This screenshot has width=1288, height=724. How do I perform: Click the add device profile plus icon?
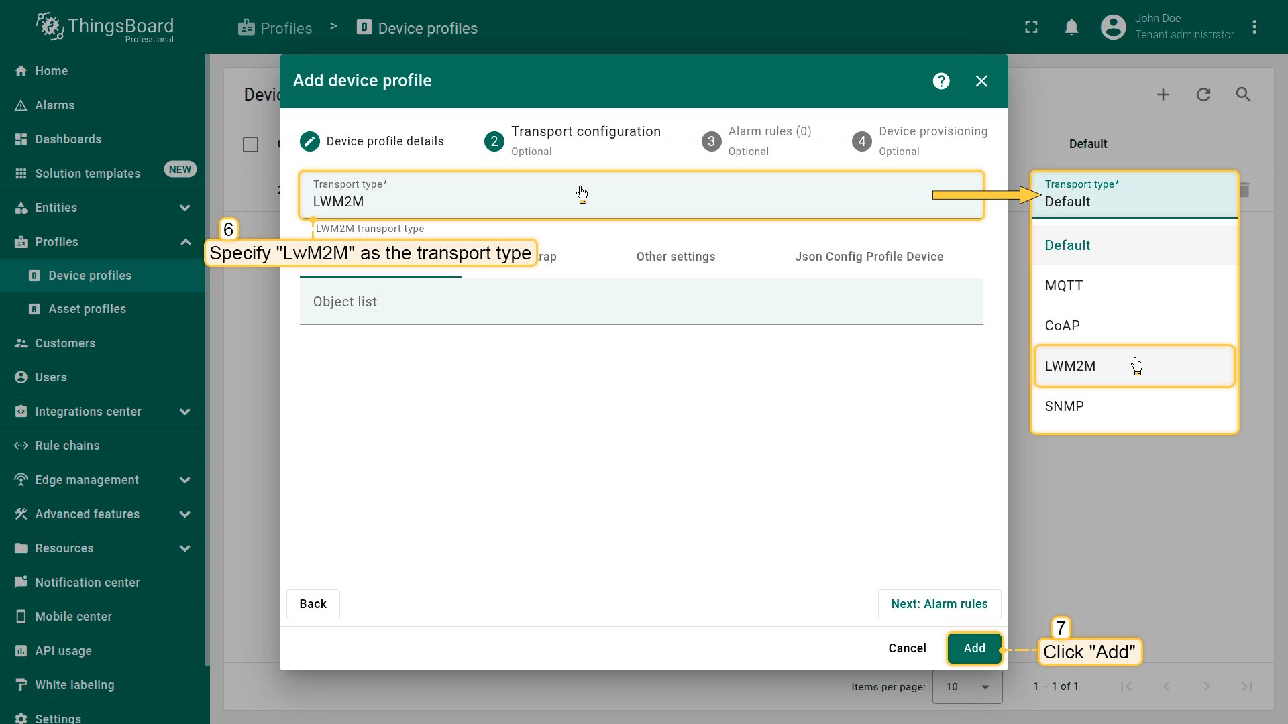coord(1163,95)
